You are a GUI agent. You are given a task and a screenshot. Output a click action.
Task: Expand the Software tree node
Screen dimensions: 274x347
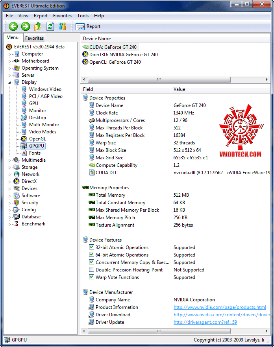[9, 196]
